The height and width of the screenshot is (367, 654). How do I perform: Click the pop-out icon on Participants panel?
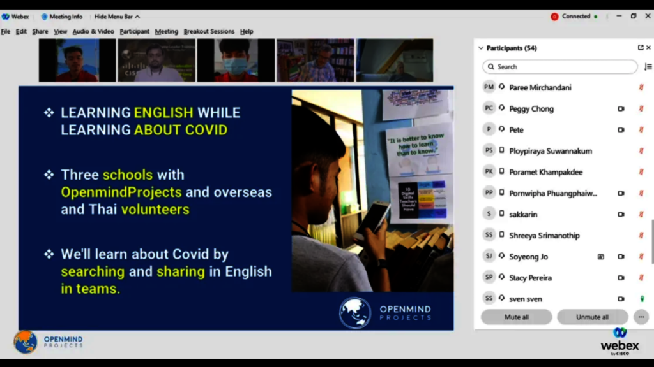tap(642, 47)
